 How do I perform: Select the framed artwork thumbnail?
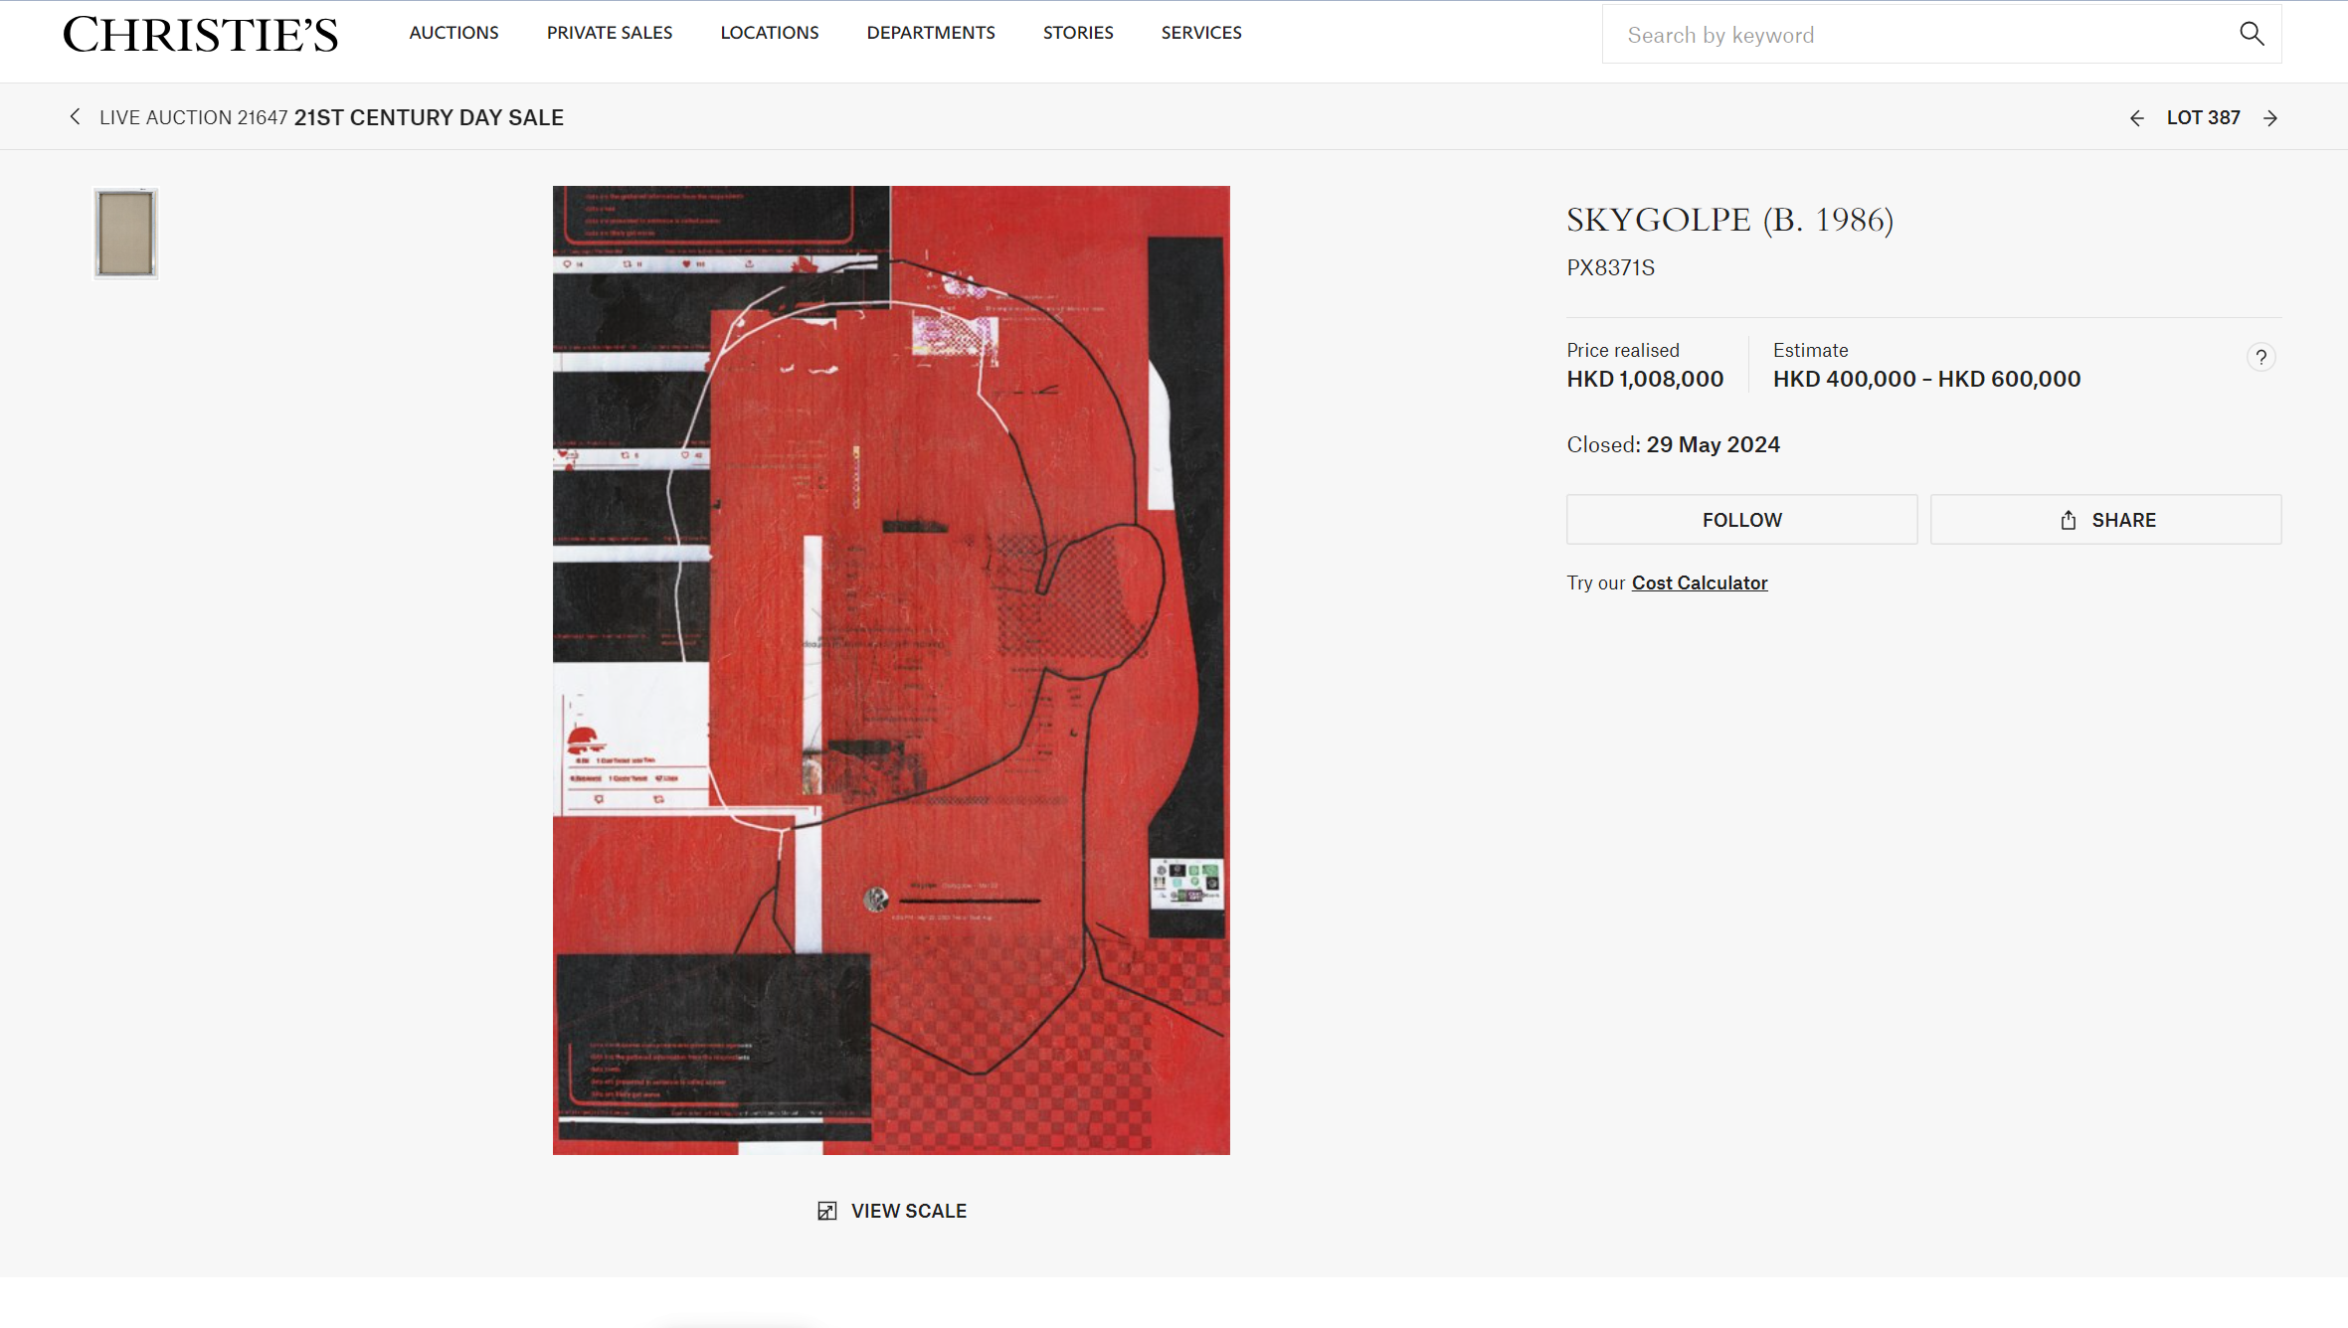pos(126,234)
